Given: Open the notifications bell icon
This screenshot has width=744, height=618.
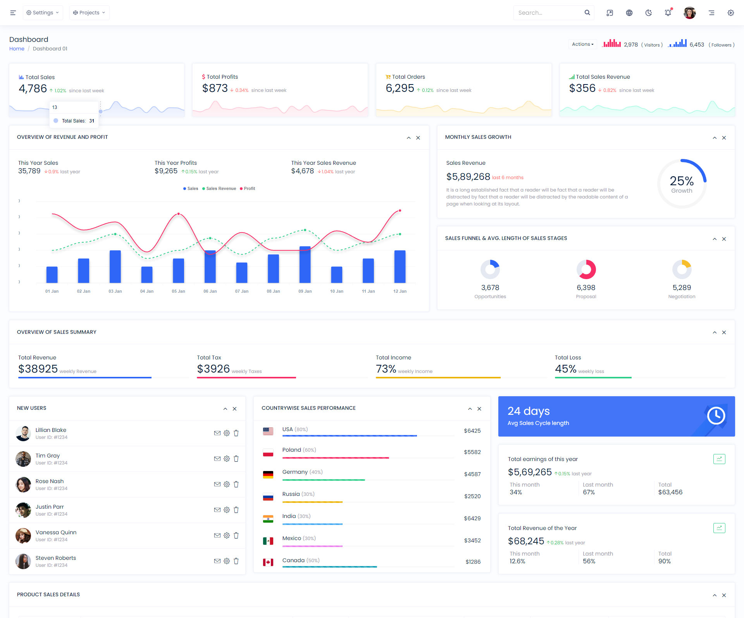Looking at the screenshot, I should click(668, 13).
